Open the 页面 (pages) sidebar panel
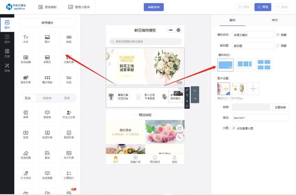The height and width of the screenshot is (195, 296). click(7, 53)
